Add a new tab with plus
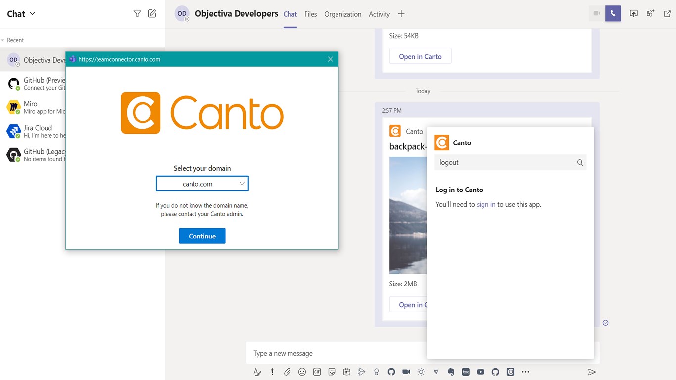Viewport: 676px width, 380px height. tap(401, 14)
